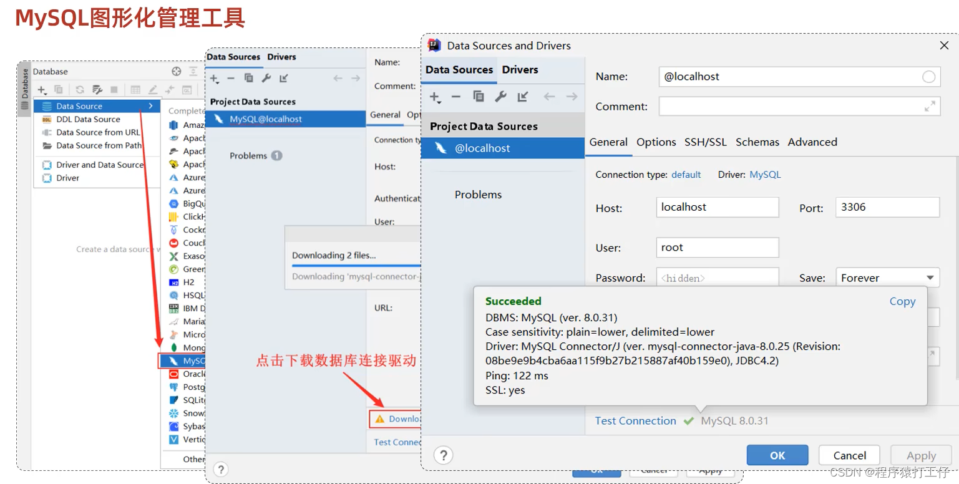Viewport: 959px width, 484px height.
Task: Open the Schemas tab
Action: tap(757, 142)
